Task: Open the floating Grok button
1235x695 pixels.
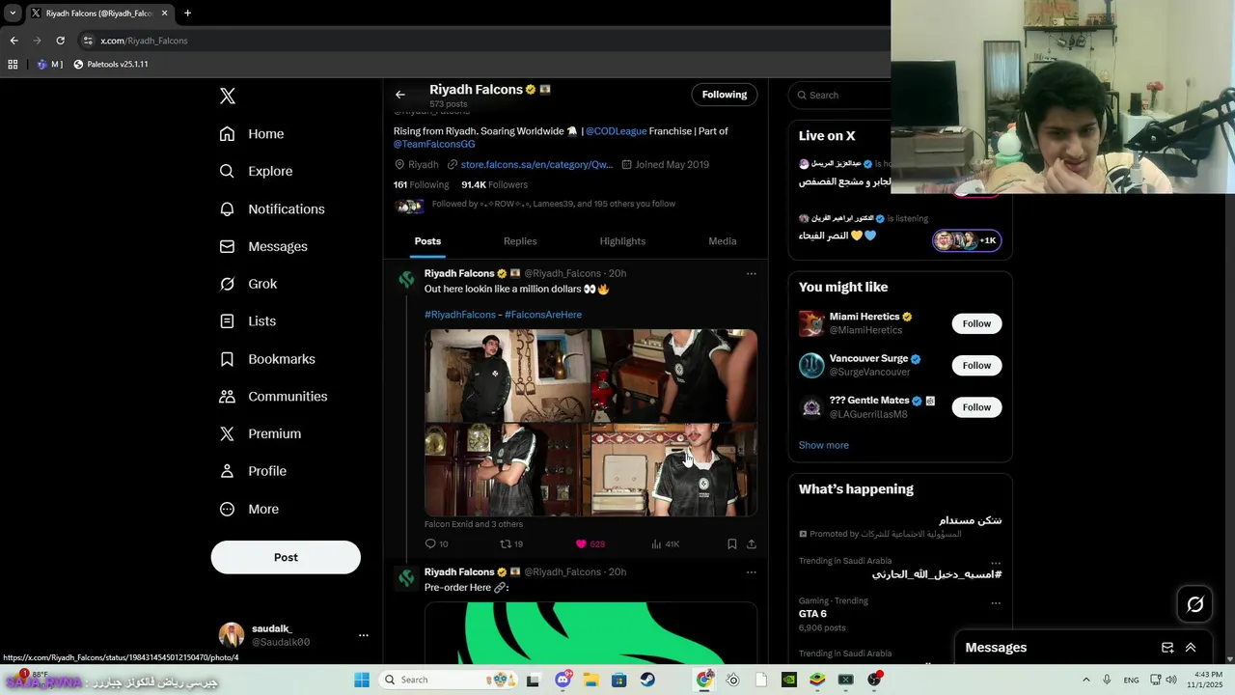Action: 1195,604
